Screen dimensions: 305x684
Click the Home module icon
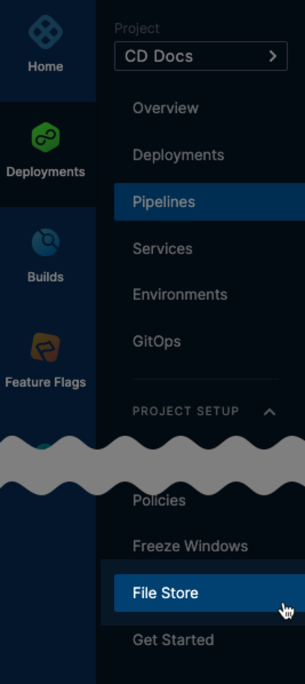pyautogui.click(x=45, y=32)
